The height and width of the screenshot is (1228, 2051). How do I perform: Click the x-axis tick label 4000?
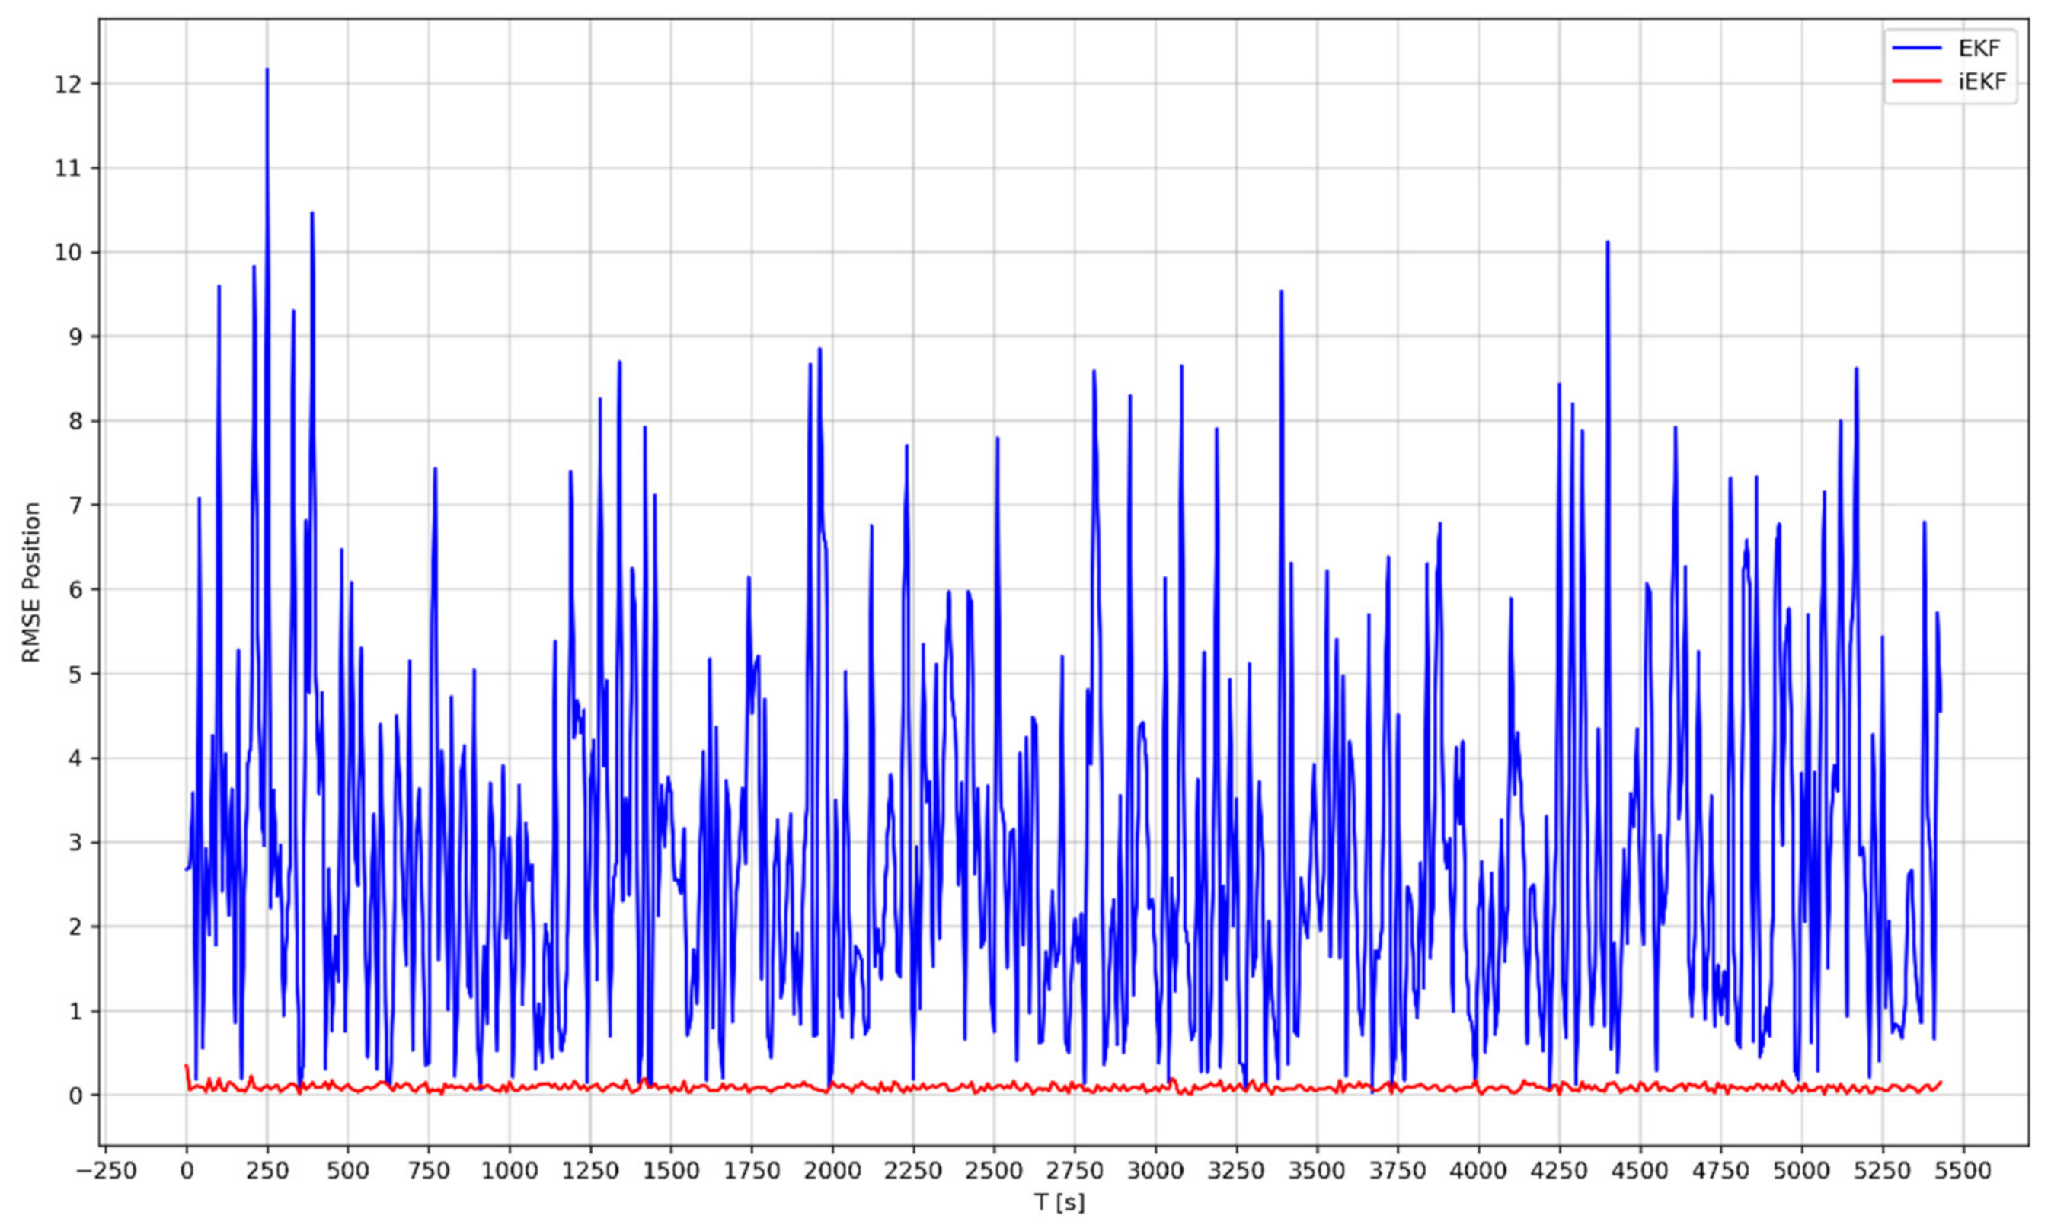(1478, 1171)
